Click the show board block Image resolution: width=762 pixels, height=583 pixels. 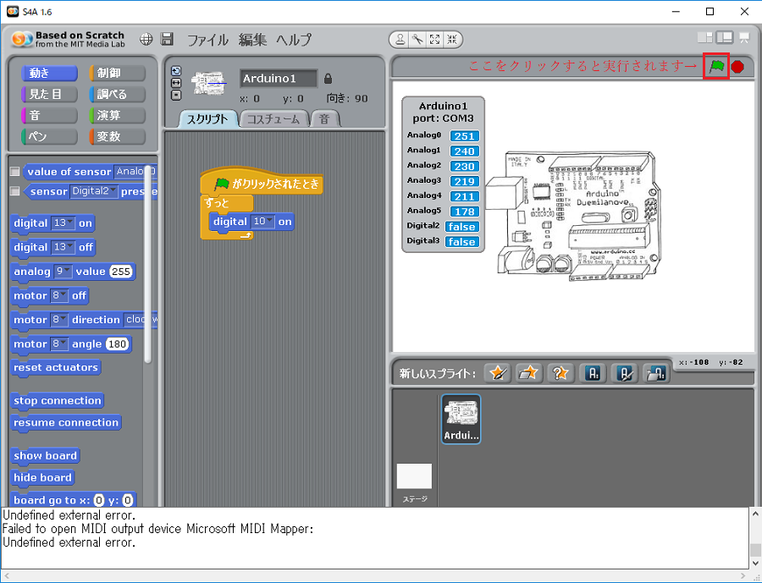click(45, 456)
